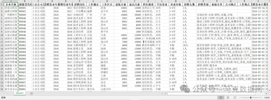The width and height of the screenshot is (271, 100).
Task: Click the vertical scrollbar down arrow
Action: coord(269,90)
